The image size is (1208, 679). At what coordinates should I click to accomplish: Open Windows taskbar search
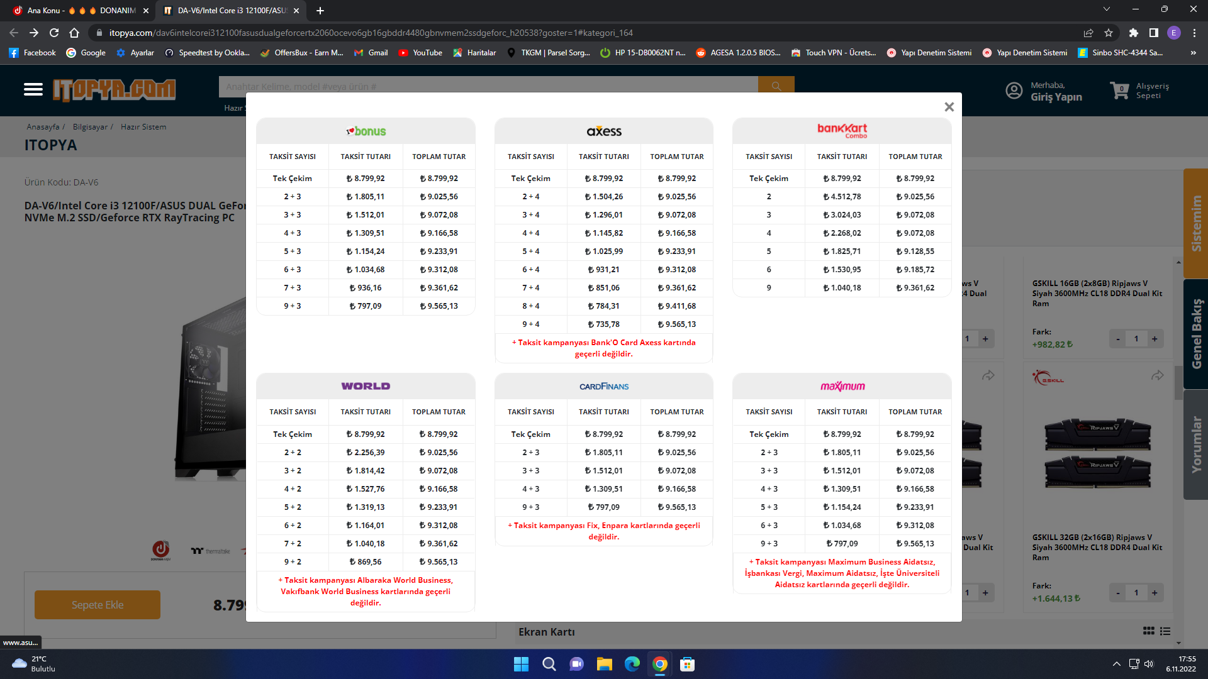[x=549, y=664]
